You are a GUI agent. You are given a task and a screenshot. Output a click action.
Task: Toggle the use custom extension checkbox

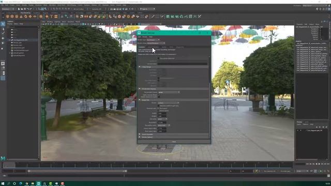click(159, 58)
